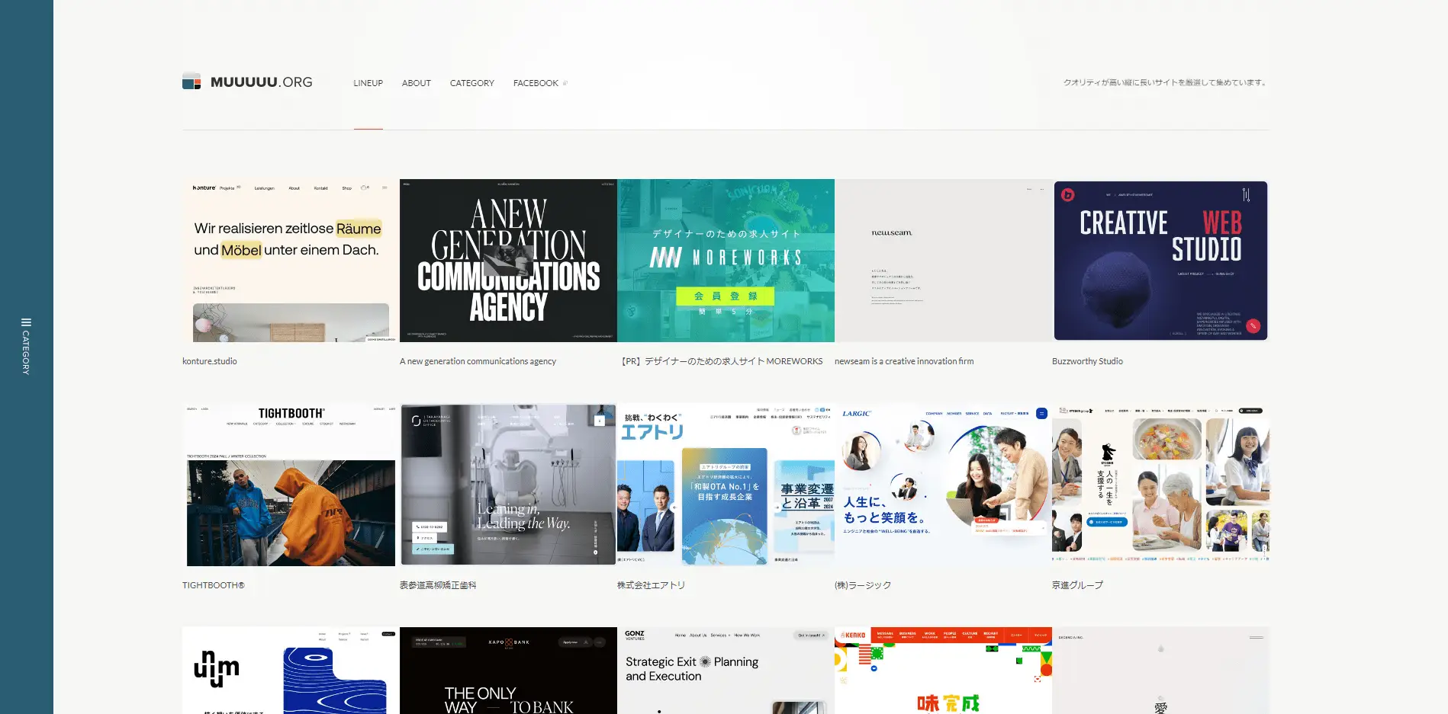Click the MUUUUU.ORG site title text
The image size is (1448, 714).
(262, 82)
